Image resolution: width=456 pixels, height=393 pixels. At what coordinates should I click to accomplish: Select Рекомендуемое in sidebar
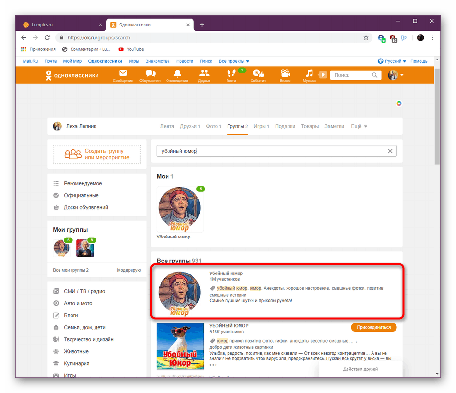coord(83,183)
